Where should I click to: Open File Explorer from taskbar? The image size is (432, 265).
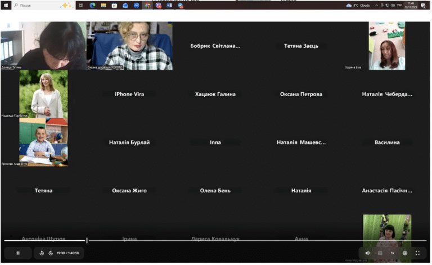(x=103, y=5)
